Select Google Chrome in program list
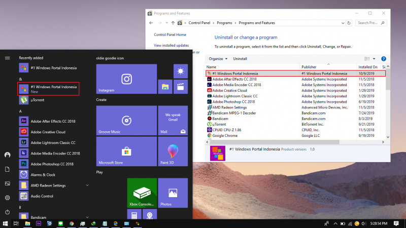 click(x=295, y=135)
